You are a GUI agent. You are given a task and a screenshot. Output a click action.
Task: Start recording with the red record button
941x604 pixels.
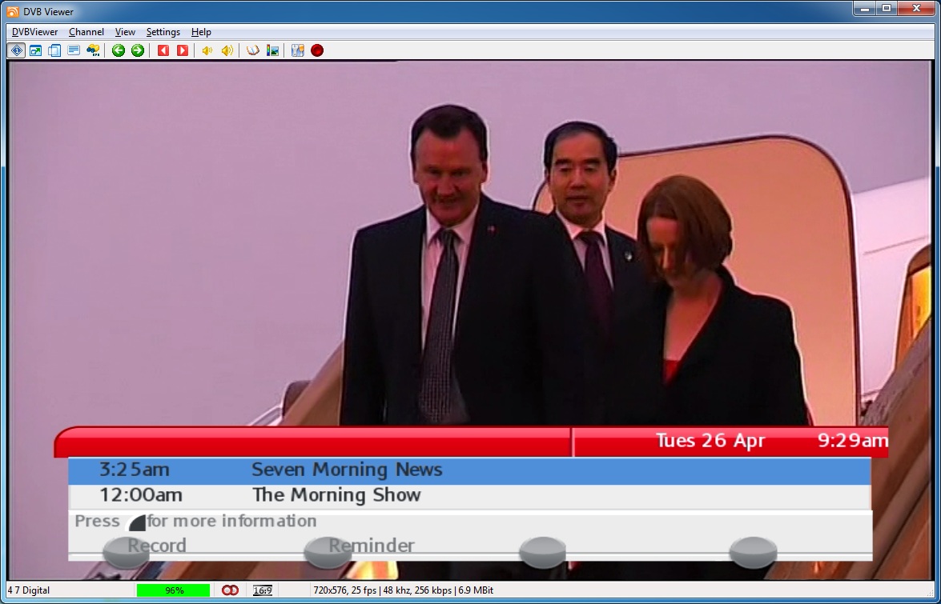(x=317, y=50)
